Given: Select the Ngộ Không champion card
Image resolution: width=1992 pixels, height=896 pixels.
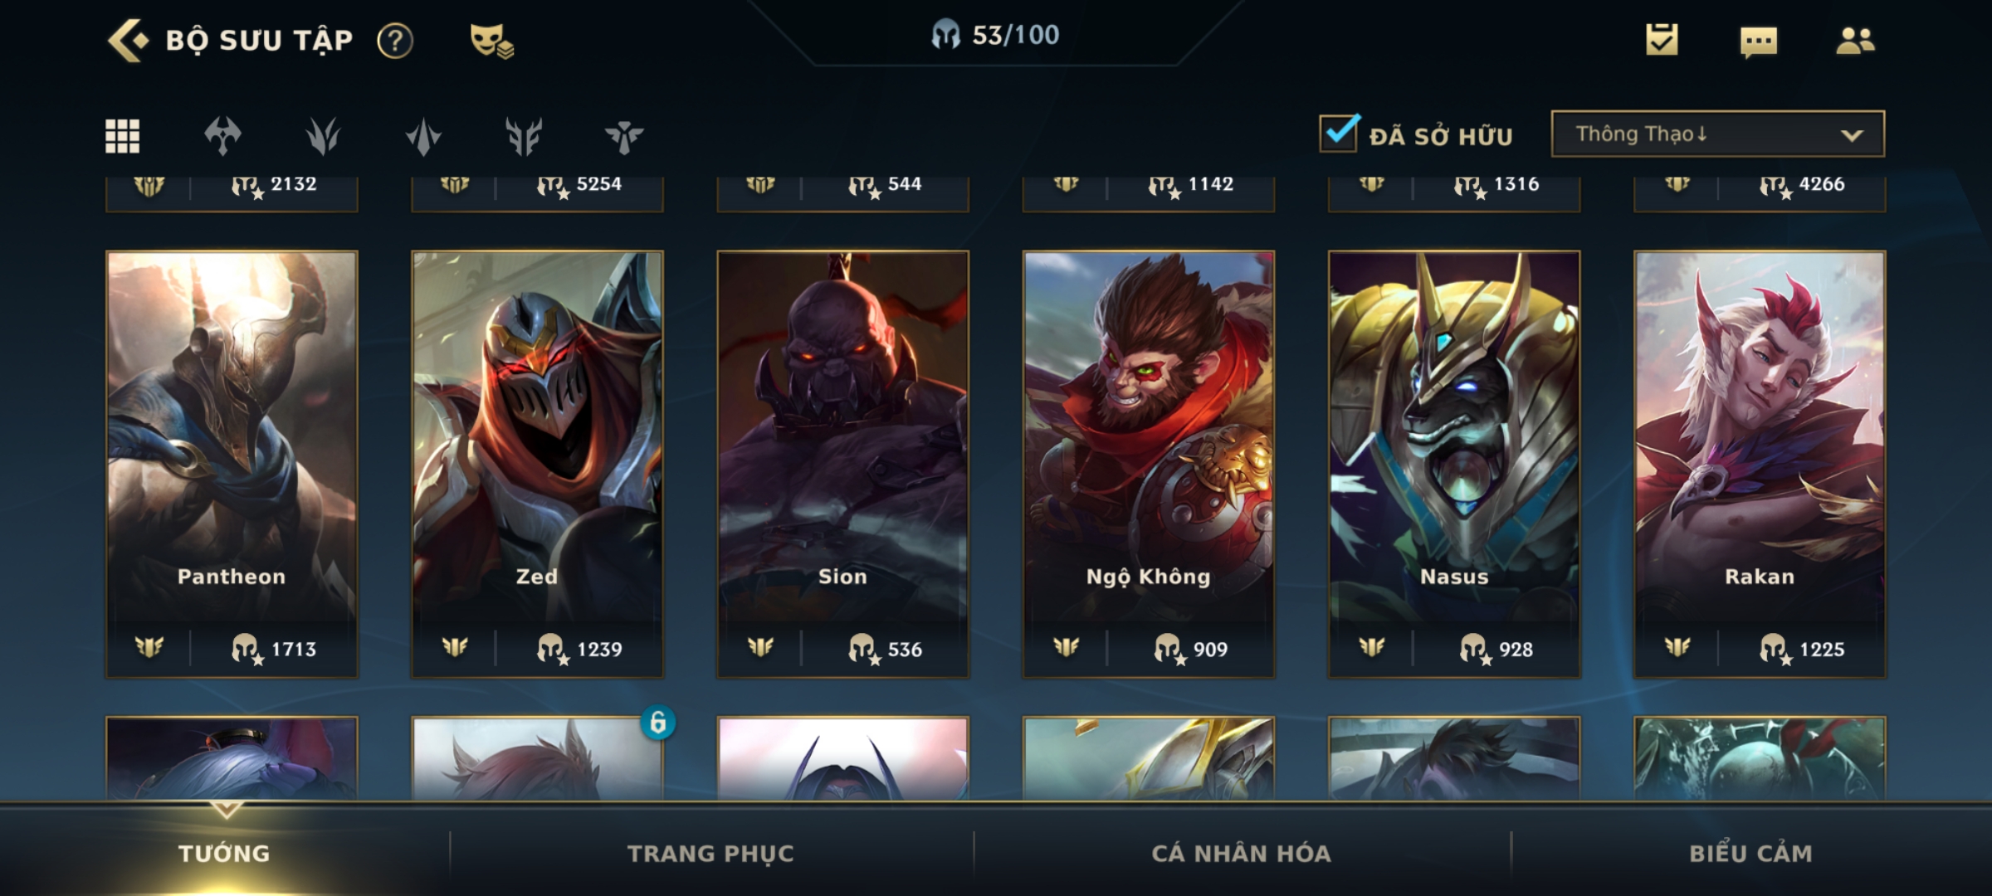Looking at the screenshot, I should (x=1149, y=464).
